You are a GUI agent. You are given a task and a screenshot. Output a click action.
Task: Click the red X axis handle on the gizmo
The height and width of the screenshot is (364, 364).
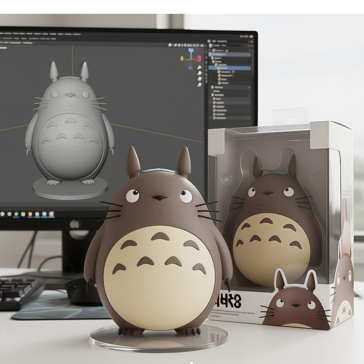199,59
